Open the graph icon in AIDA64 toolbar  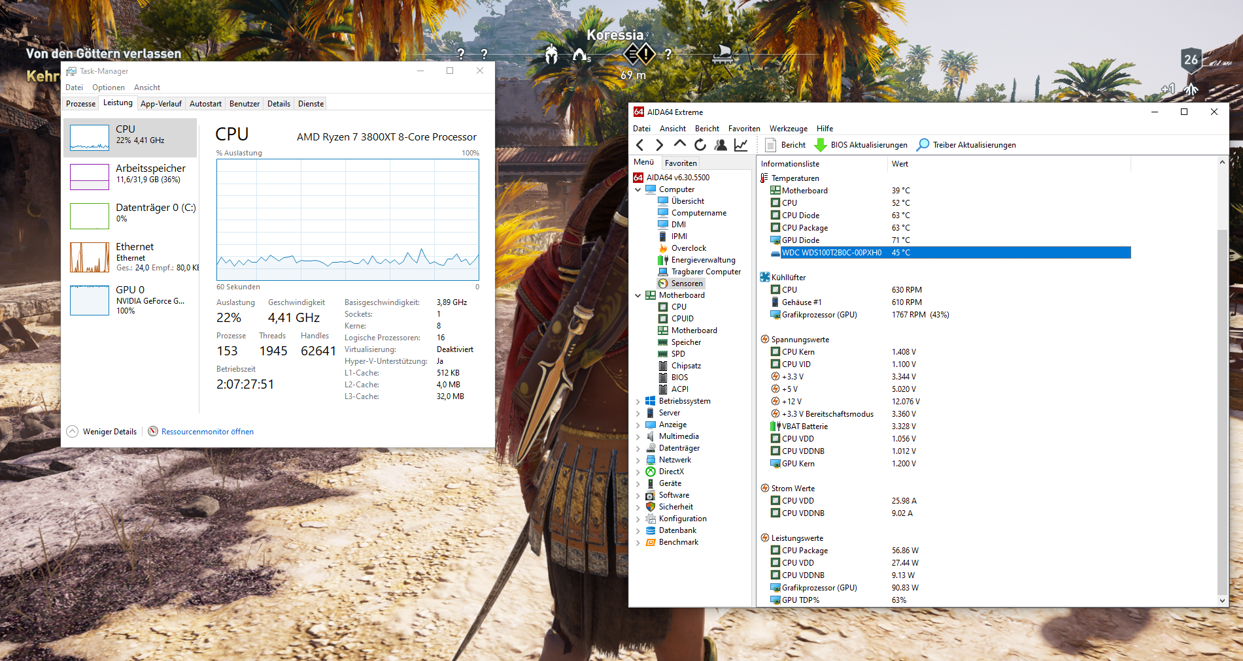[741, 145]
